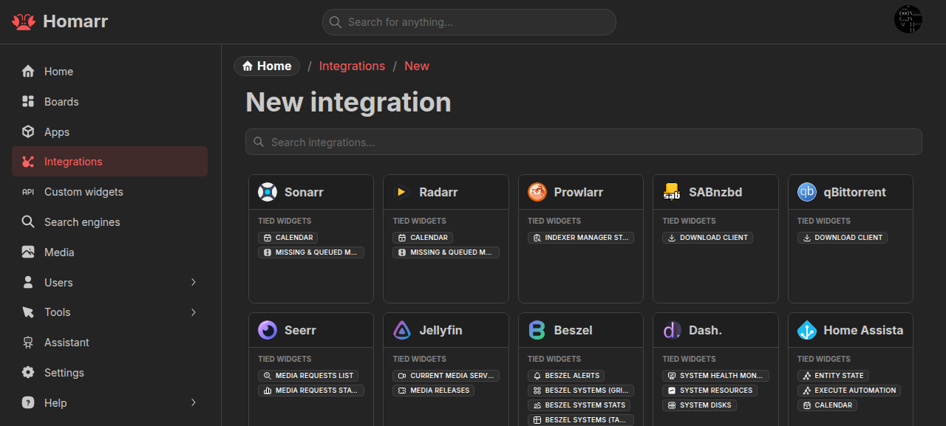Screen dimensions: 946x426
Task: Follow the Integrations breadcrumb link
Action: (352, 66)
